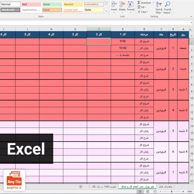This screenshot has width=194, height=194.
Task: Select the 3 شنبه day cell
Action: tap(183, 131)
